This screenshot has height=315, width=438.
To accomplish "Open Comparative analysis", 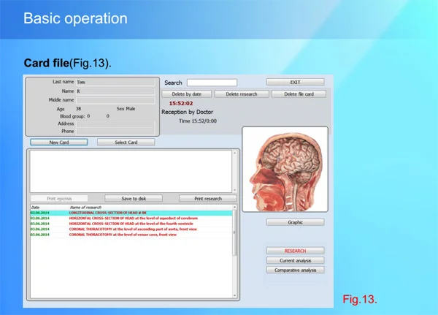I will 295,270.
